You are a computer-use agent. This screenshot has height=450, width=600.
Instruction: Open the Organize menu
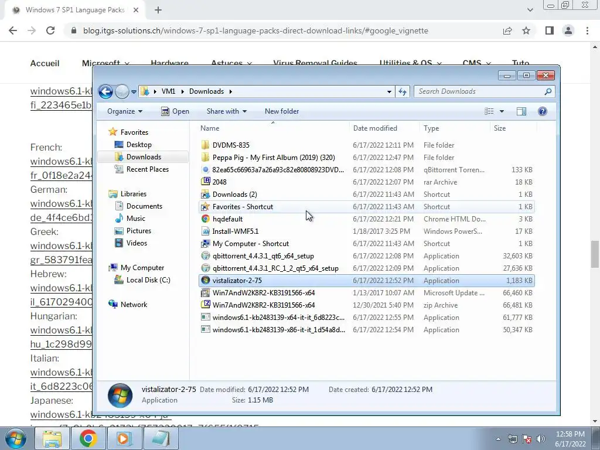coord(125,111)
